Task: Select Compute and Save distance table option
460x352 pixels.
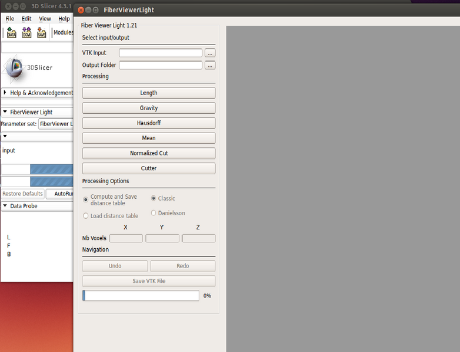Action: [86, 200]
